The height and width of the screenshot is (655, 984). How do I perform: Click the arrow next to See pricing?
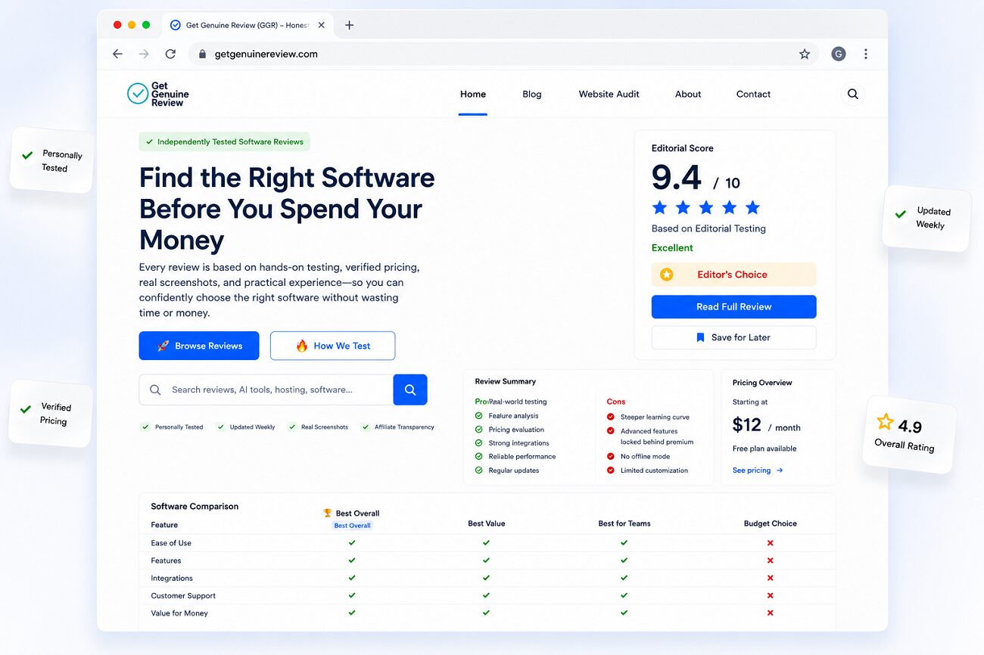click(780, 470)
